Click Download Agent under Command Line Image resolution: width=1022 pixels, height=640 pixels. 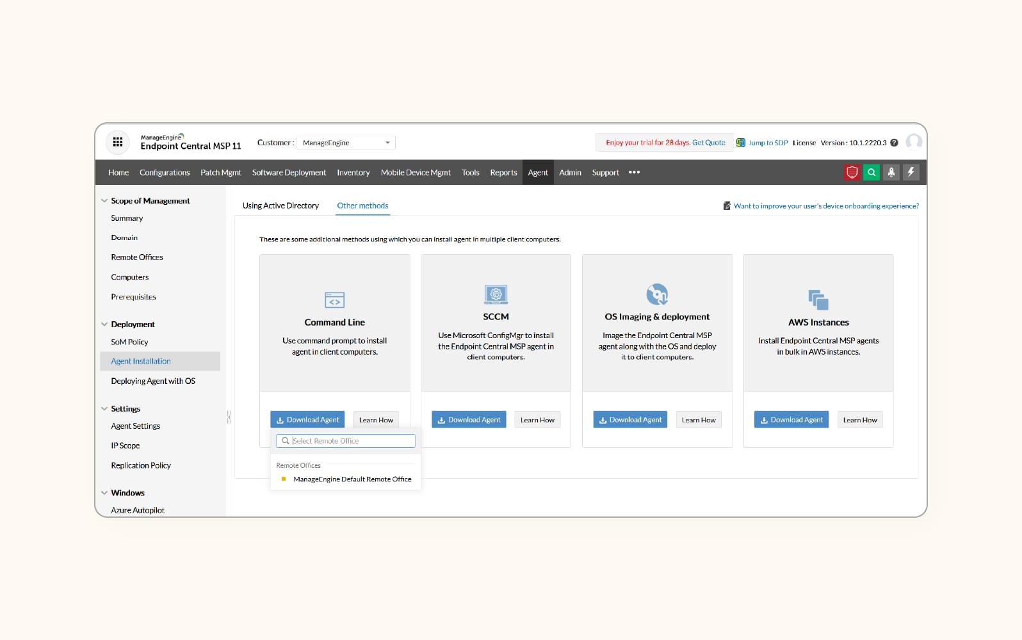[307, 420]
